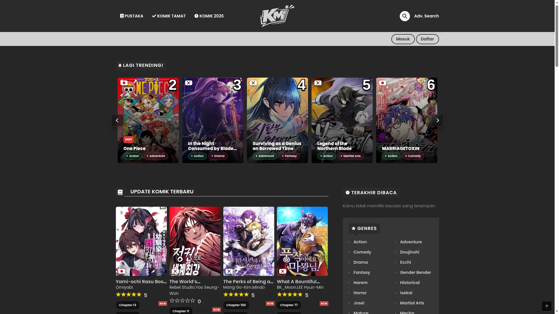The image size is (559, 314).
Task: Select the Isekai genre
Action: point(406,293)
